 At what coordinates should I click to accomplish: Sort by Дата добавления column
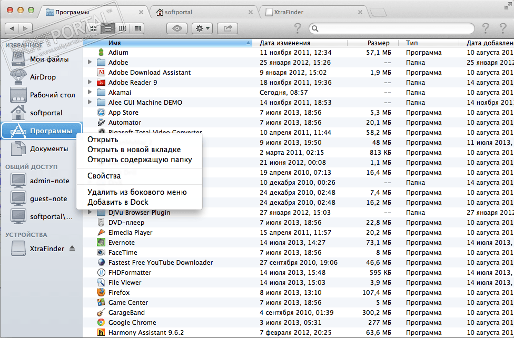[x=487, y=43]
